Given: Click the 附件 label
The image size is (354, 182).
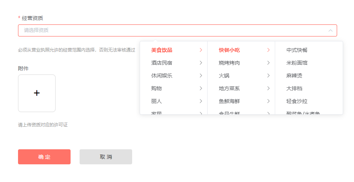Looking at the screenshot, I should click(23, 68).
